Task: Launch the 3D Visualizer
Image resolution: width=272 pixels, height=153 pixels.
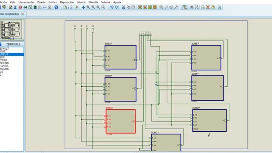Action: tap(25, 7)
